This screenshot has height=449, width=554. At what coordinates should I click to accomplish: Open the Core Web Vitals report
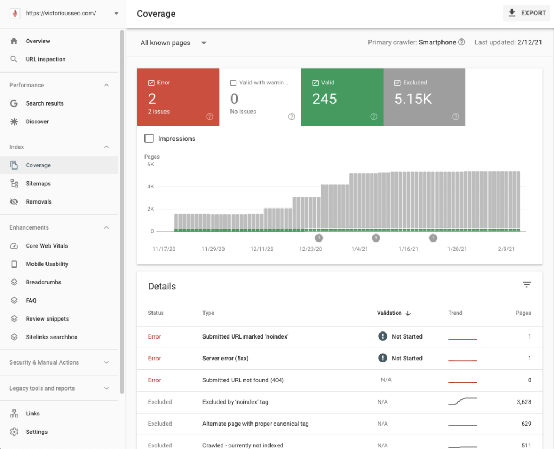click(x=47, y=246)
